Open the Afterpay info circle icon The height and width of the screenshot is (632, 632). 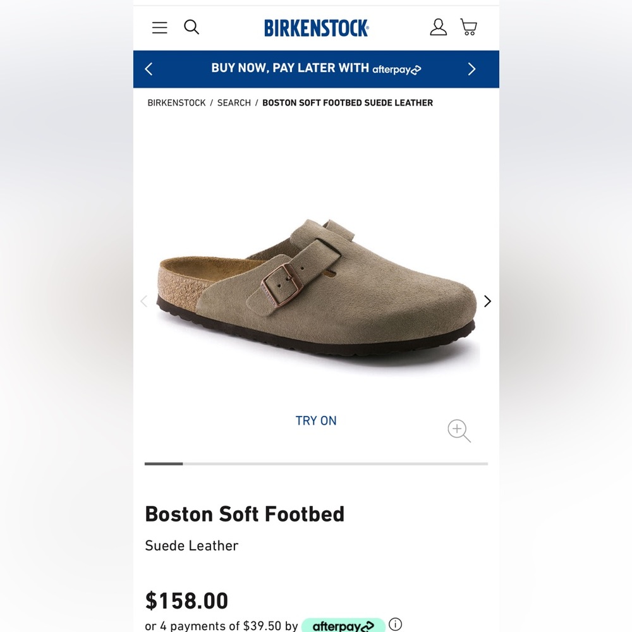pyautogui.click(x=395, y=624)
